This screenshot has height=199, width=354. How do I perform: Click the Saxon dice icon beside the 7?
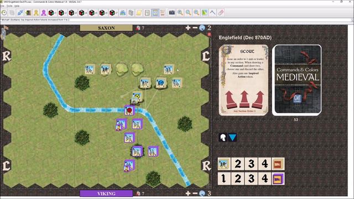coord(138,28)
